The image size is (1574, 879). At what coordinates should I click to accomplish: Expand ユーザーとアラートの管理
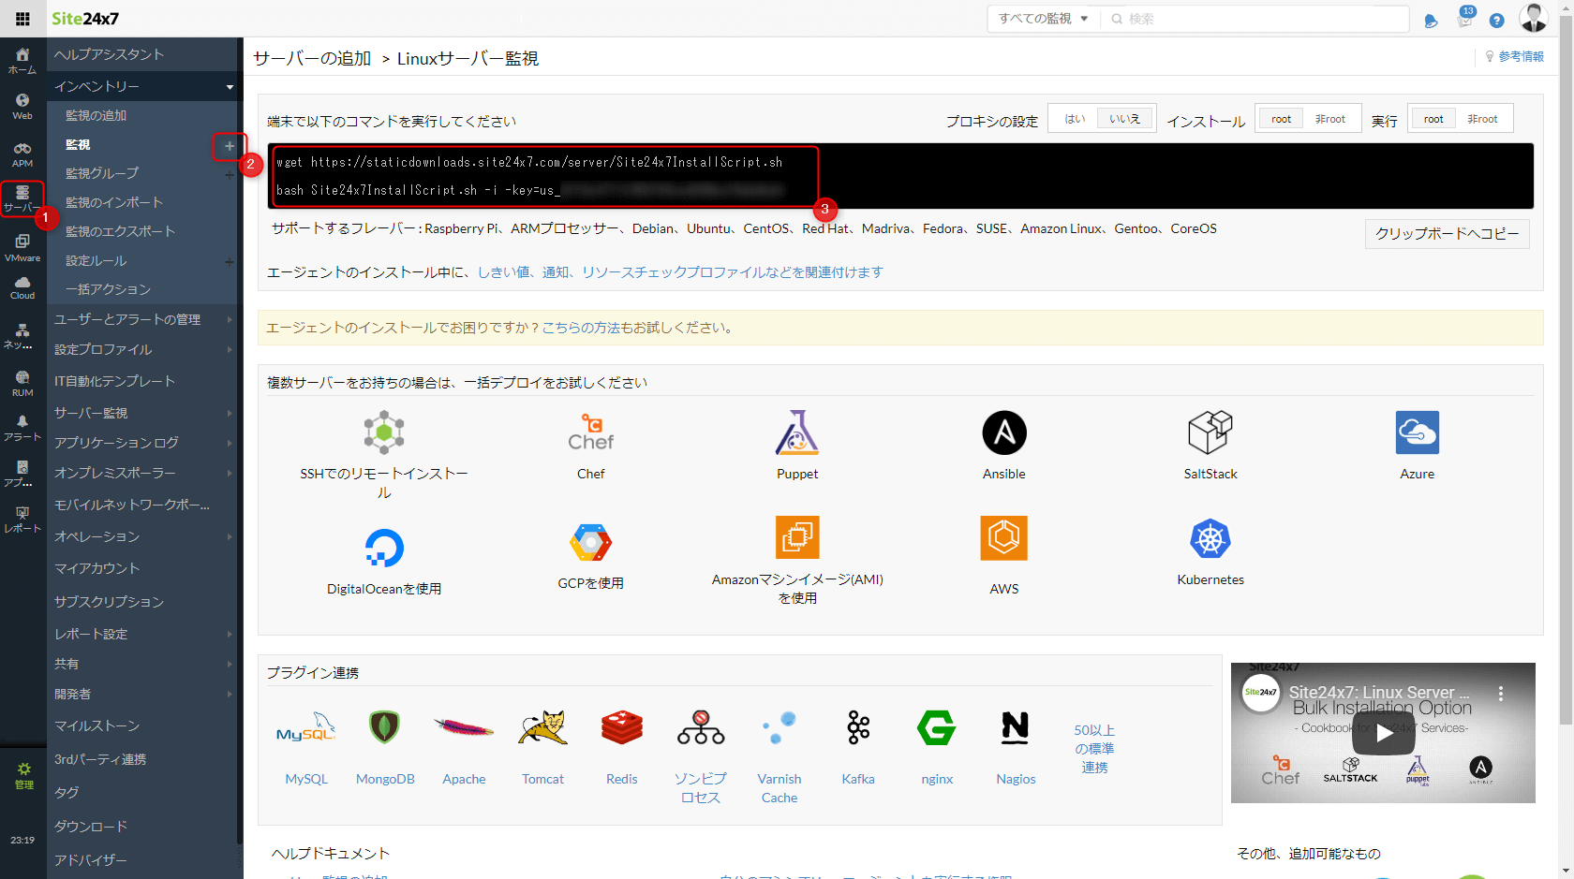click(x=141, y=319)
